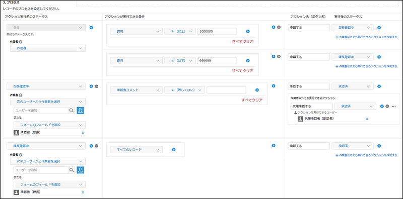Click 申請する name field beside 部長確認中 status
Viewport: 403px width, 199px height.
coord(309,28)
